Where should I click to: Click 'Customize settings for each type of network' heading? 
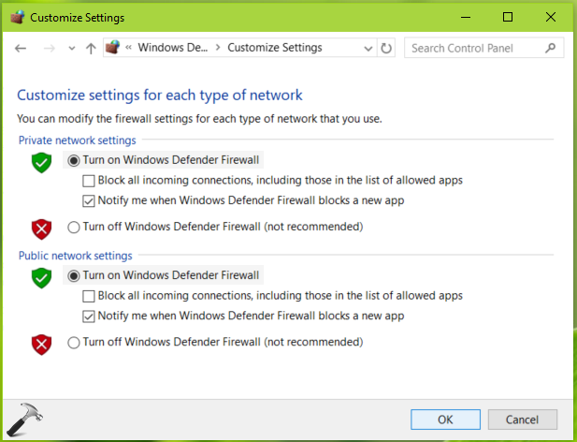click(160, 95)
